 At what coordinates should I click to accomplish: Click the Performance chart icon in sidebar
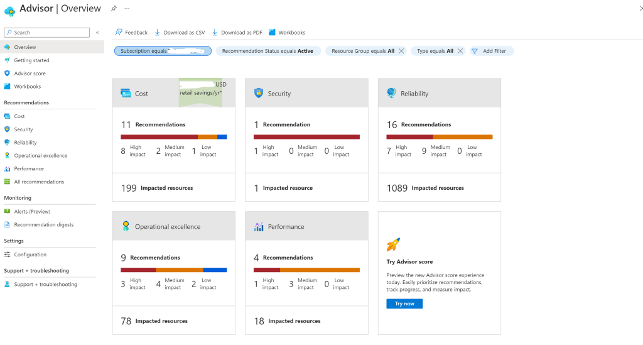point(7,168)
